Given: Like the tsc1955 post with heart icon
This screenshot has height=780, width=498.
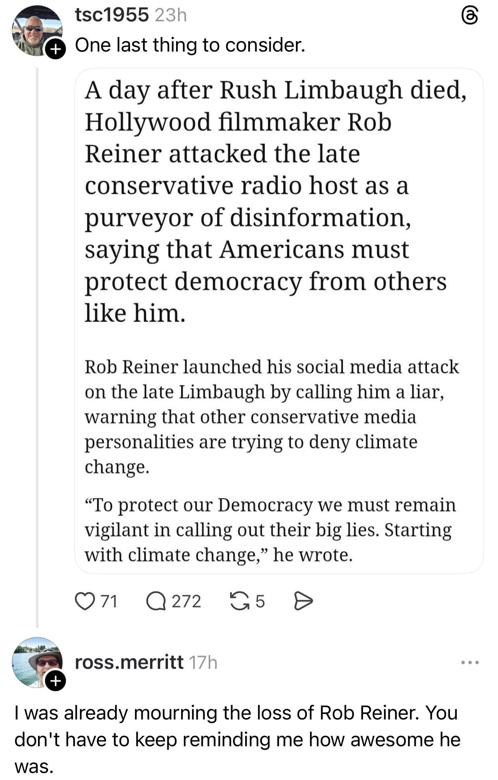Looking at the screenshot, I should coord(85,602).
